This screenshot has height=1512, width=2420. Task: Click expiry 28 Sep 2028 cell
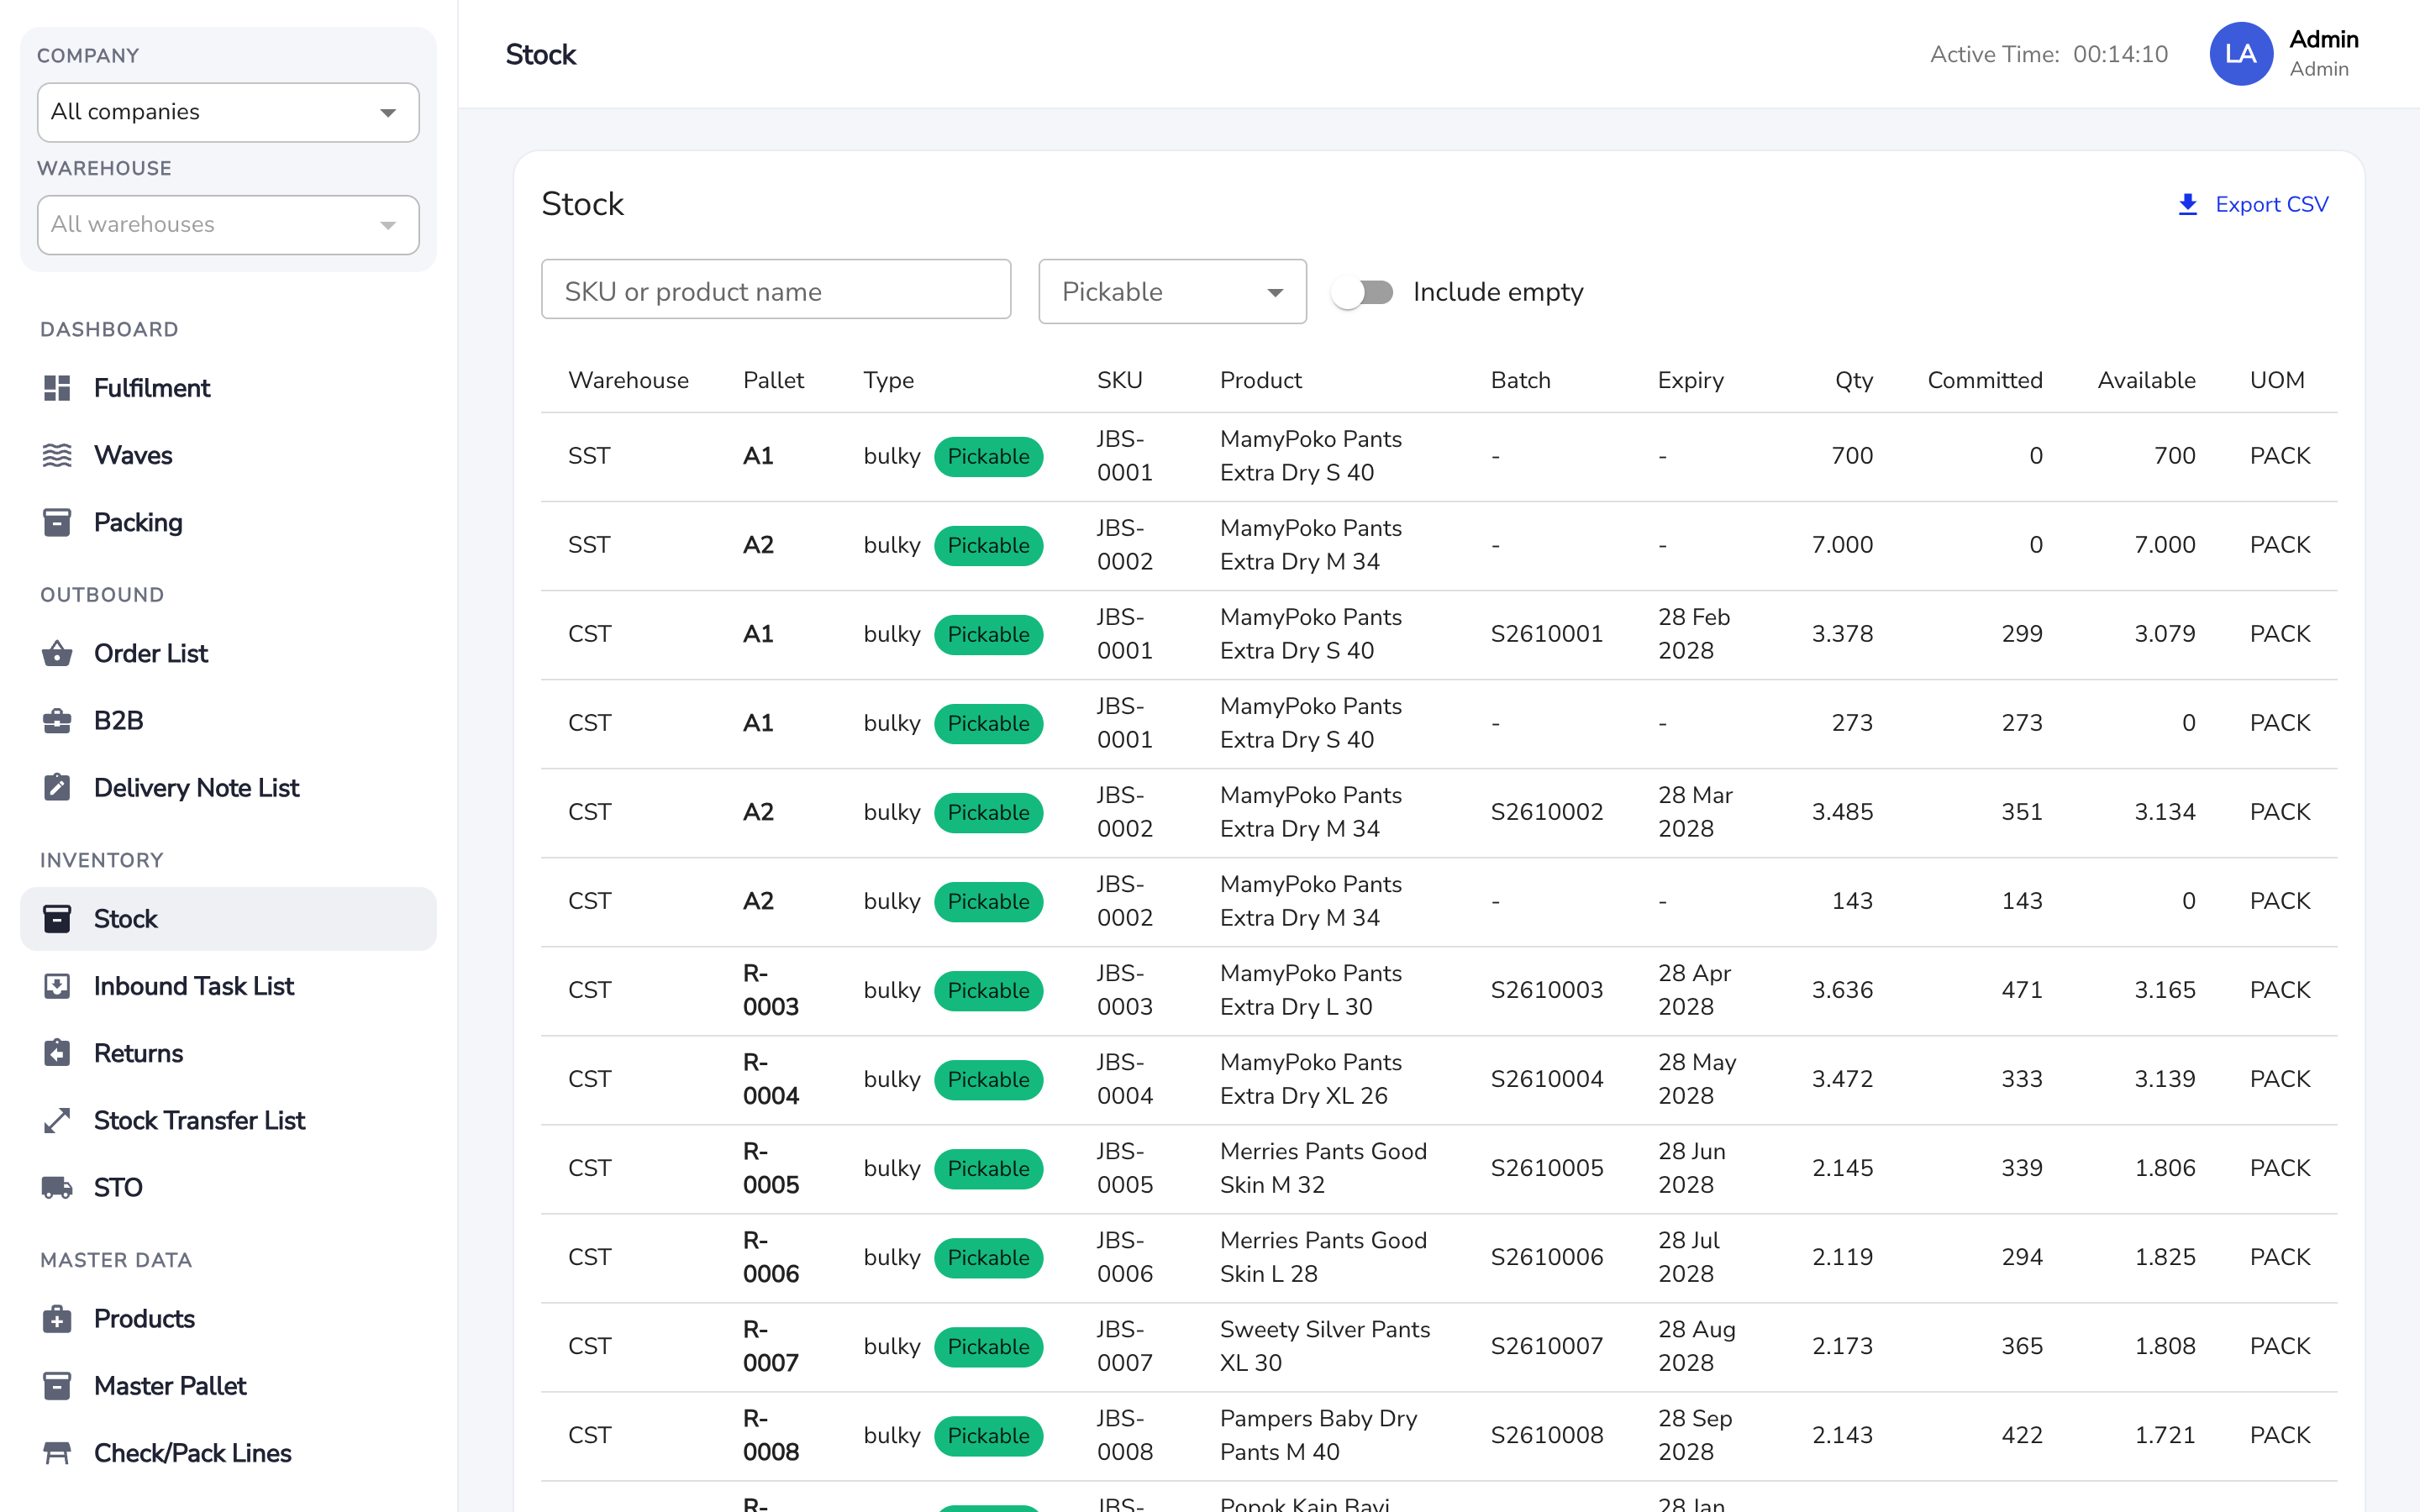[x=1695, y=1435]
